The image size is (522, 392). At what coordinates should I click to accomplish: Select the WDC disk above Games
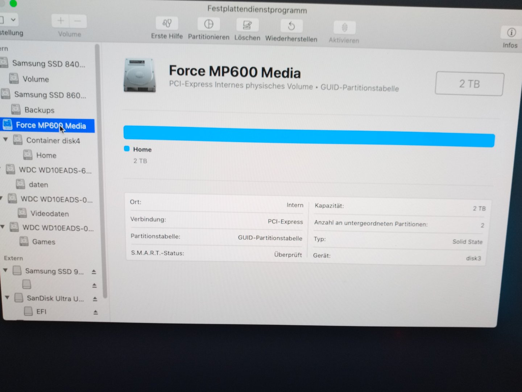click(58, 228)
